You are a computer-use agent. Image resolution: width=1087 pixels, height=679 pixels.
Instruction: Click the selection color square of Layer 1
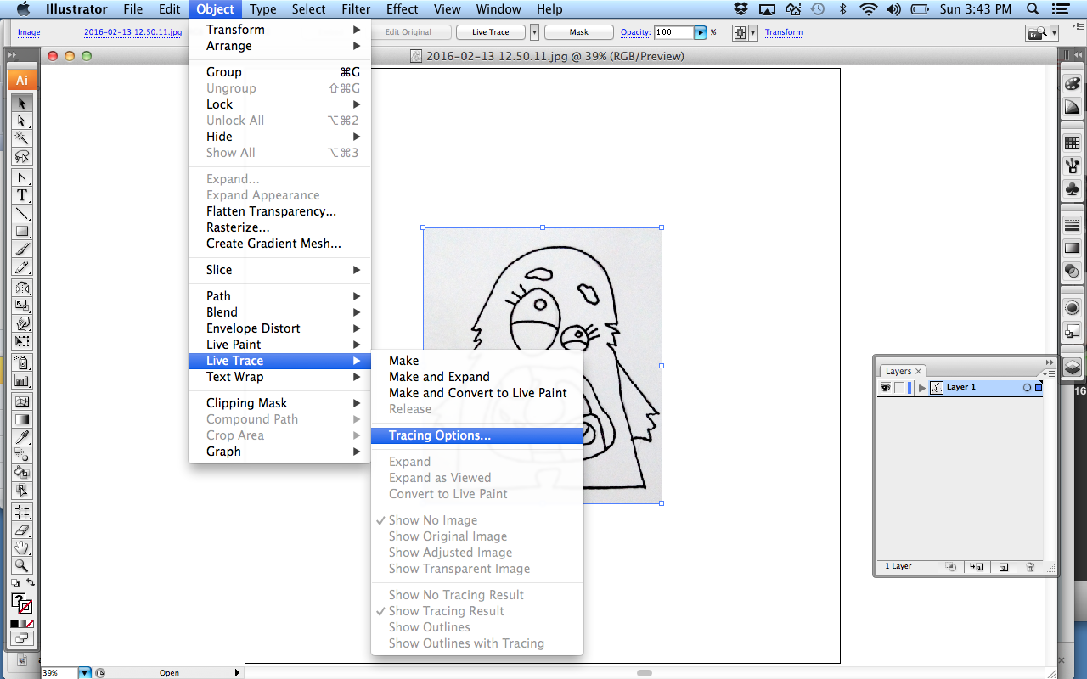coord(1038,387)
